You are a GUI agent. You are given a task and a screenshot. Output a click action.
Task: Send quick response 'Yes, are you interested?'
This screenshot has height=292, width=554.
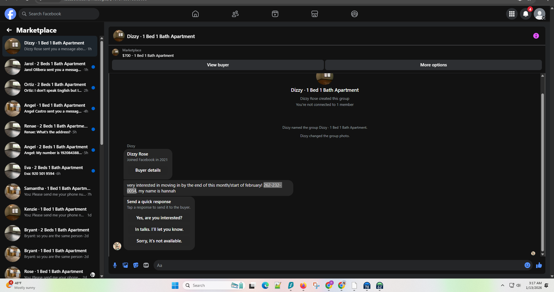(x=159, y=218)
